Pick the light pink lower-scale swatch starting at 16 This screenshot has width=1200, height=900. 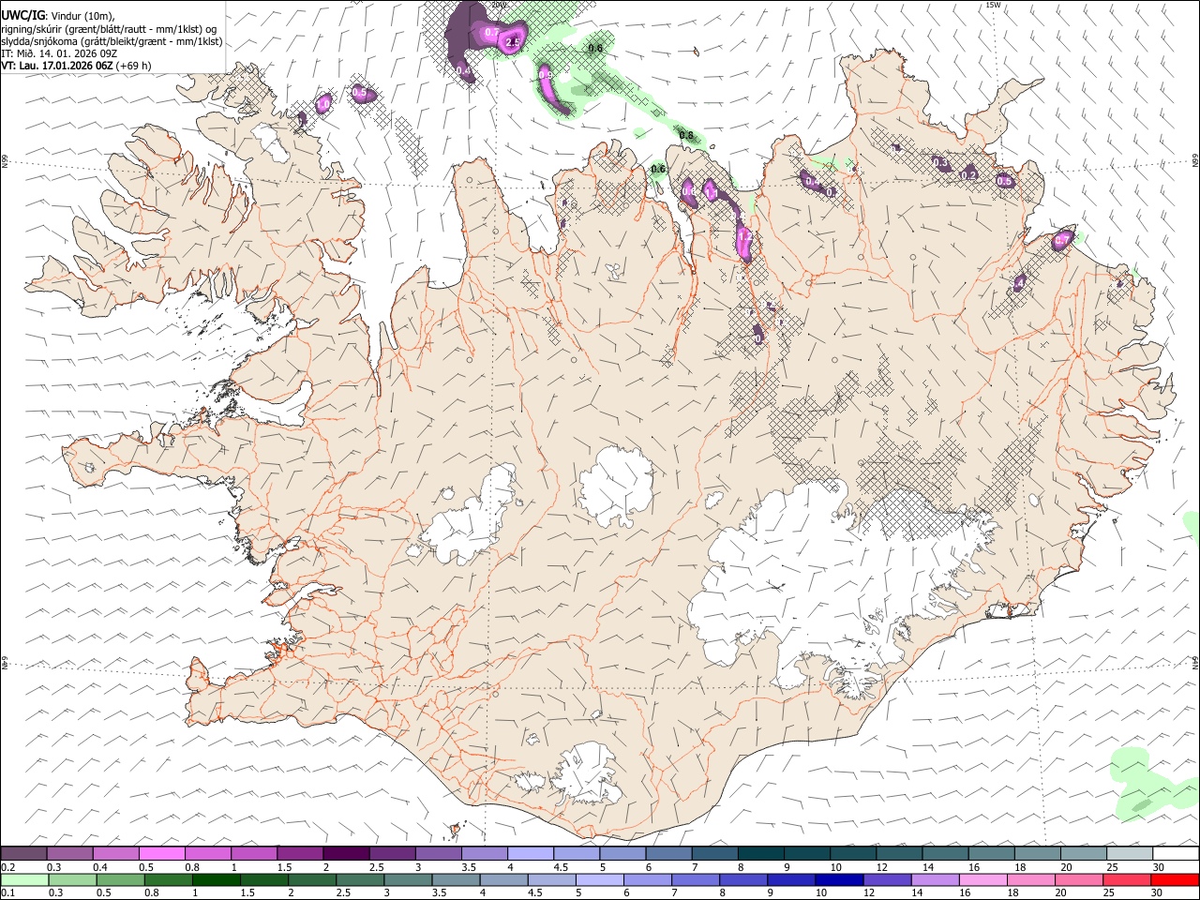982,879
